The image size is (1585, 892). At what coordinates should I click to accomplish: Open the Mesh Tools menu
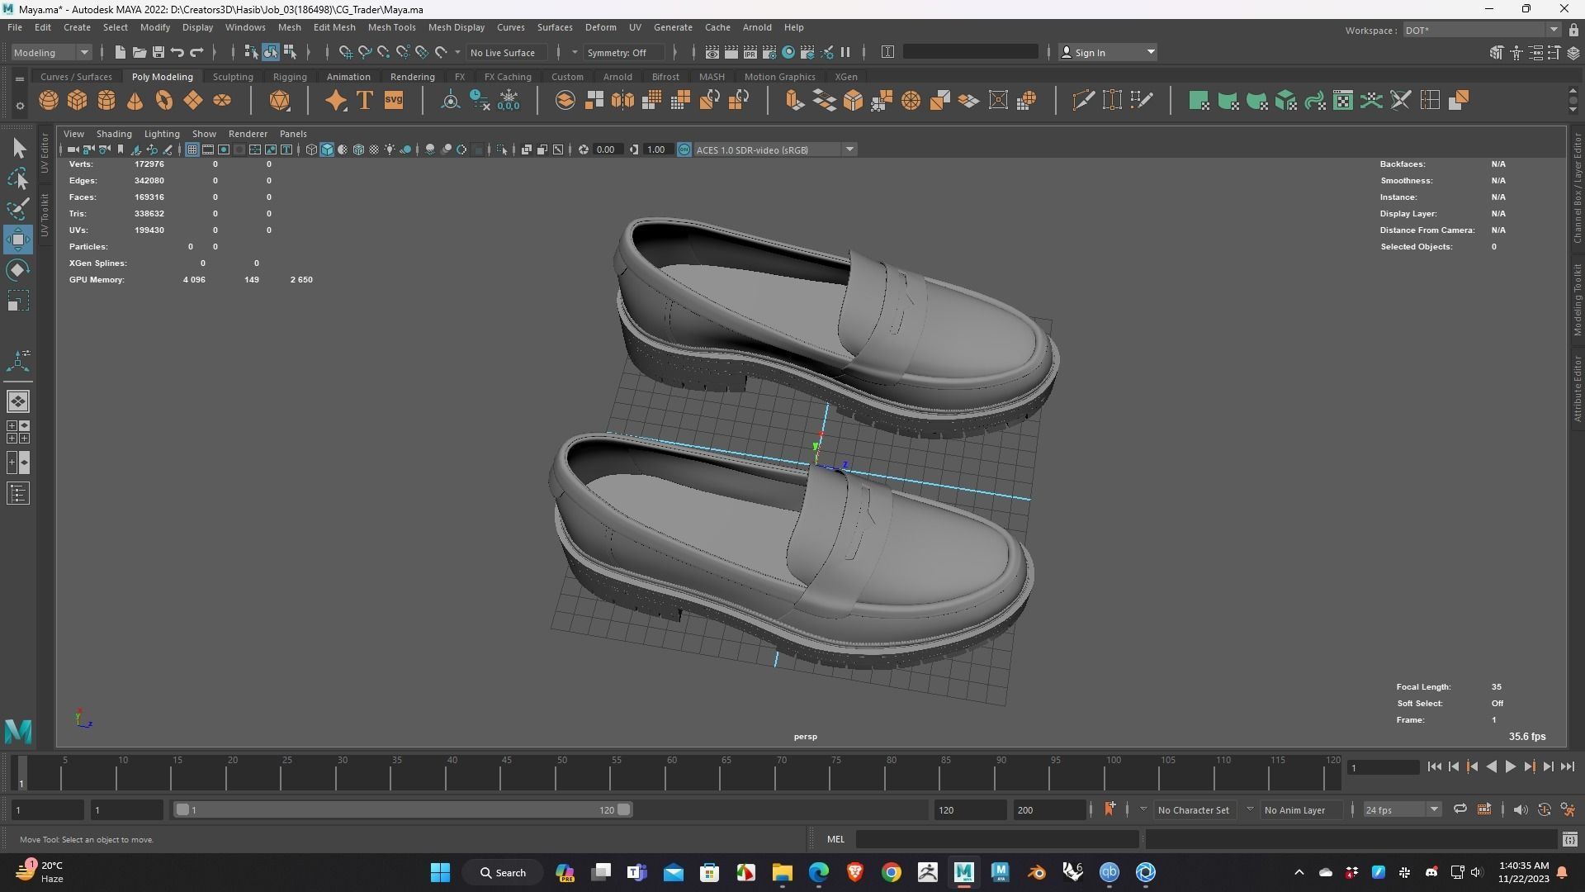pos(391,27)
